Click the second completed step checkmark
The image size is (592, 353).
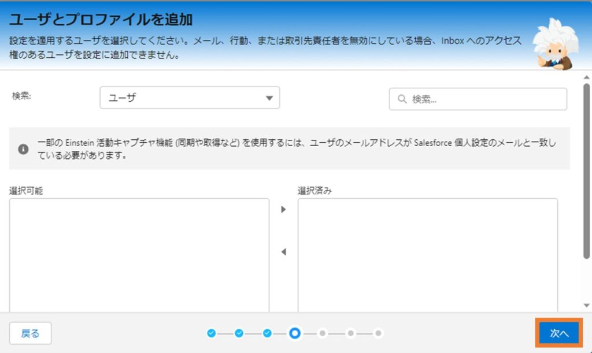click(x=239, y=333)
